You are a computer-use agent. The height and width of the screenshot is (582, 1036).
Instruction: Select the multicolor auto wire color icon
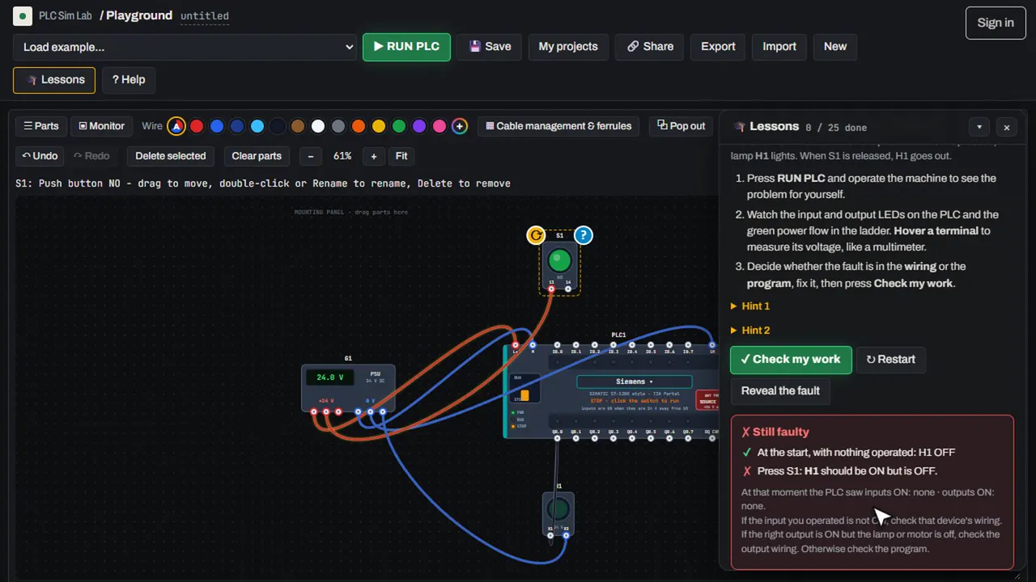point(176,126)
